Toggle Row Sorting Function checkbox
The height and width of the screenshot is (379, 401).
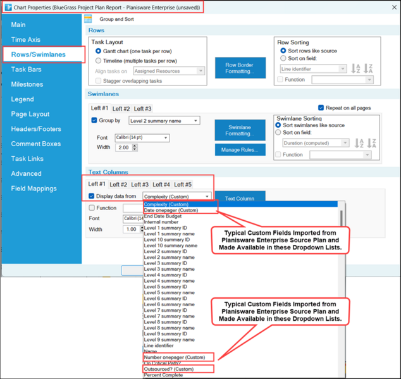click(x=280, y=80)
